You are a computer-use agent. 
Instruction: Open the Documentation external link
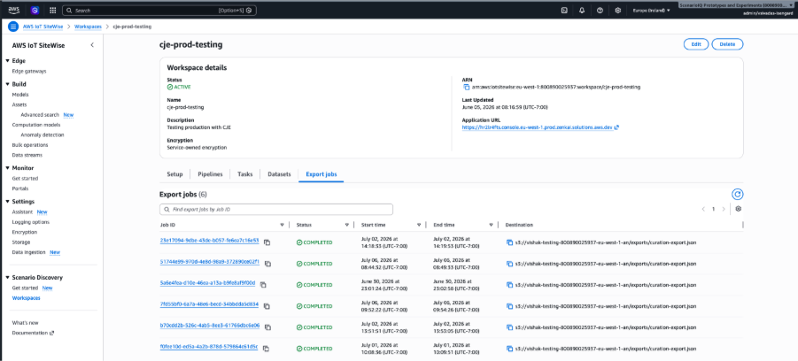pos(33,333)
